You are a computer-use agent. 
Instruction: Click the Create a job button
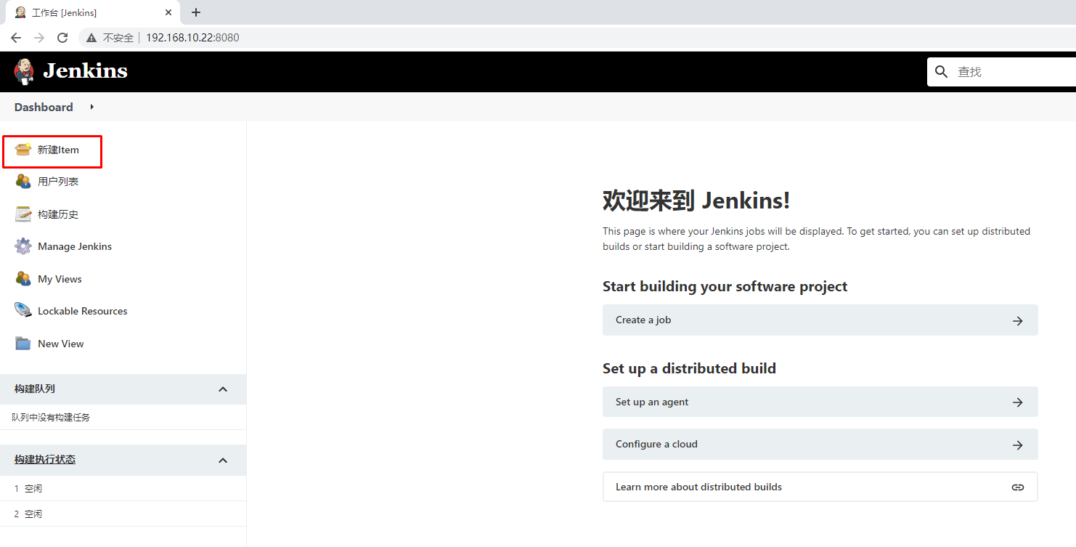click(820, 320)
